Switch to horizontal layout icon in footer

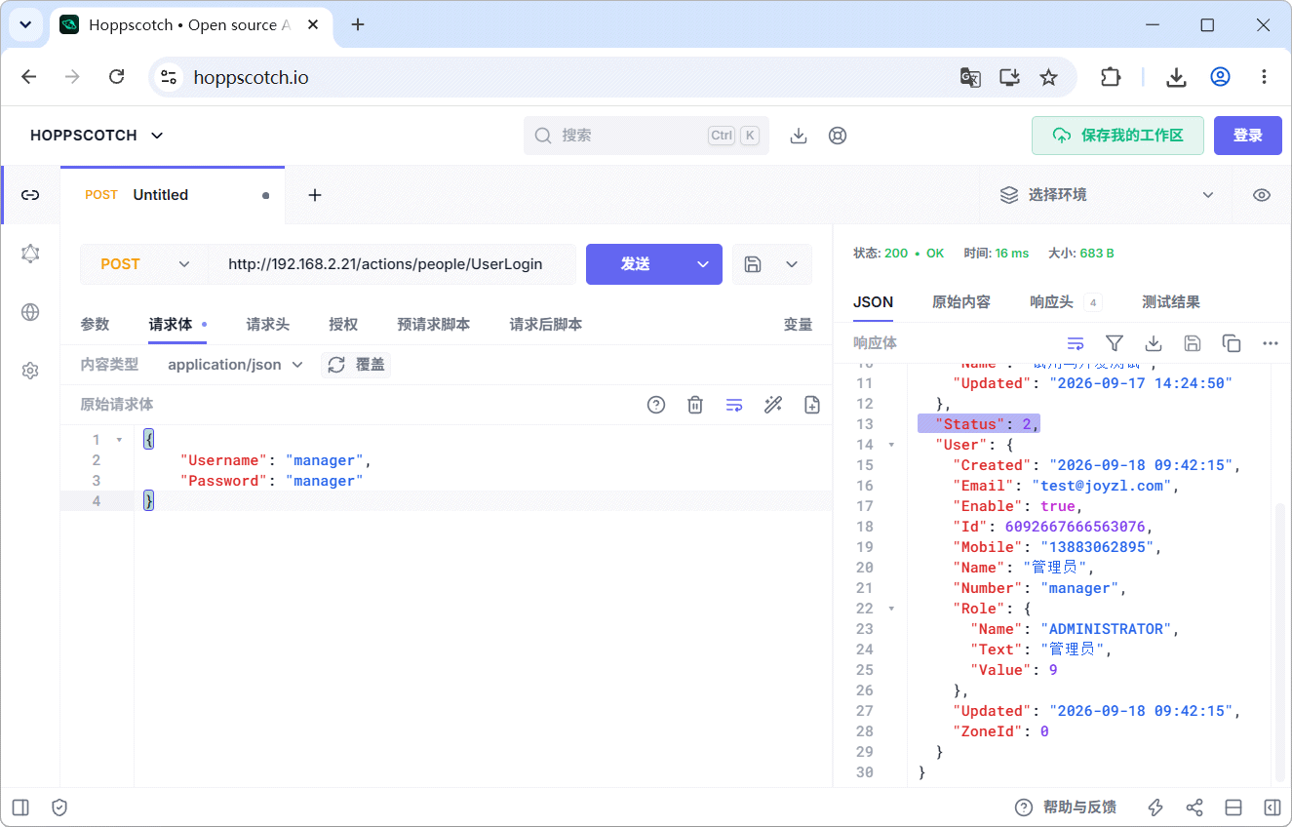point(1233,807)
